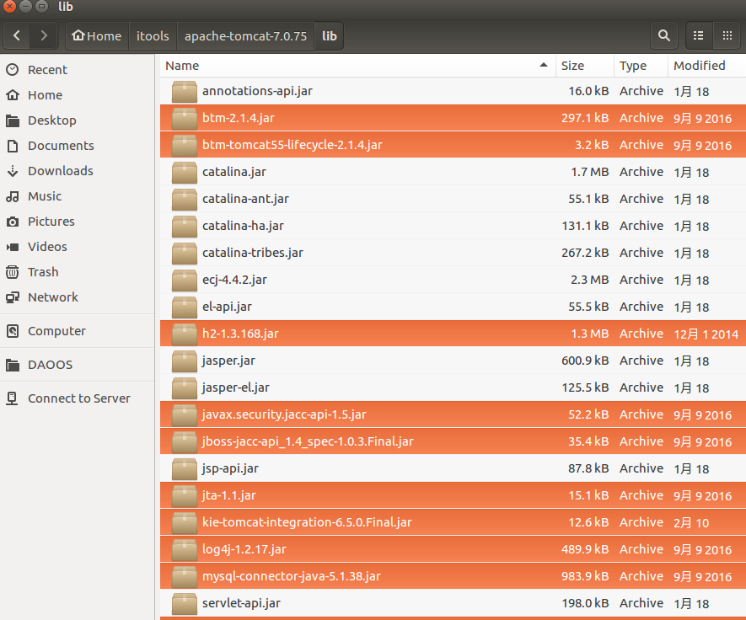Click the Desktop folder icon in sidebar
Viewport: 746px width, 620px height.
[13, 120]
